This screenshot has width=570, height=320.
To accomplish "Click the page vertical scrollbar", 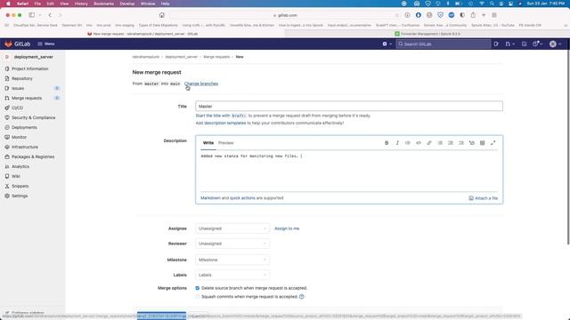I will 568,147.
